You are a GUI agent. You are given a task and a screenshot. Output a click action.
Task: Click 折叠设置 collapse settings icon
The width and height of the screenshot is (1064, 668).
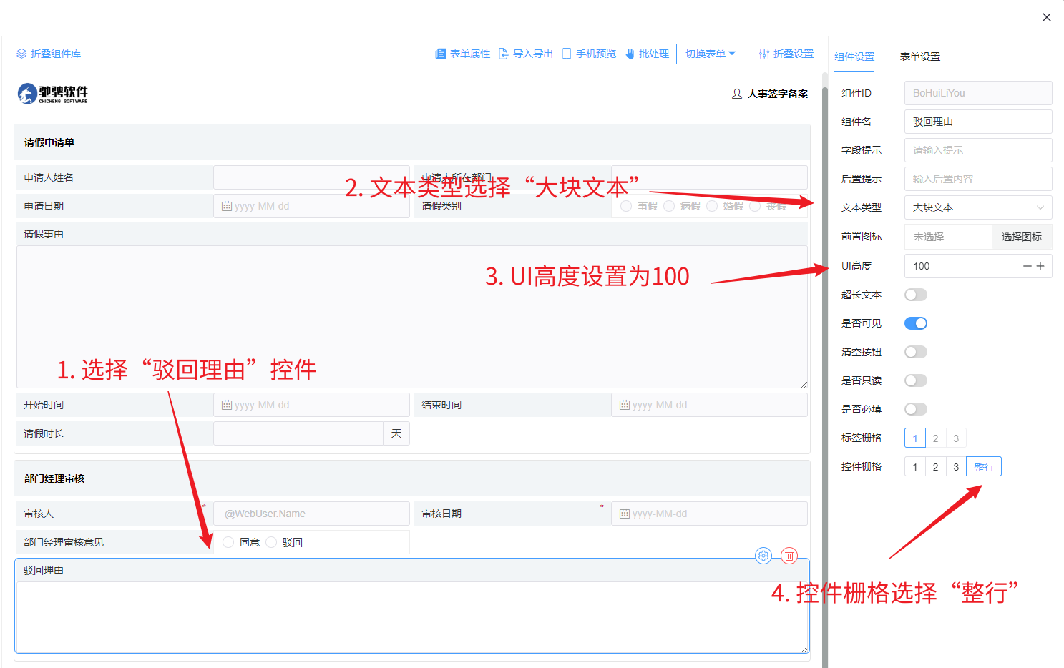(764, 54)
